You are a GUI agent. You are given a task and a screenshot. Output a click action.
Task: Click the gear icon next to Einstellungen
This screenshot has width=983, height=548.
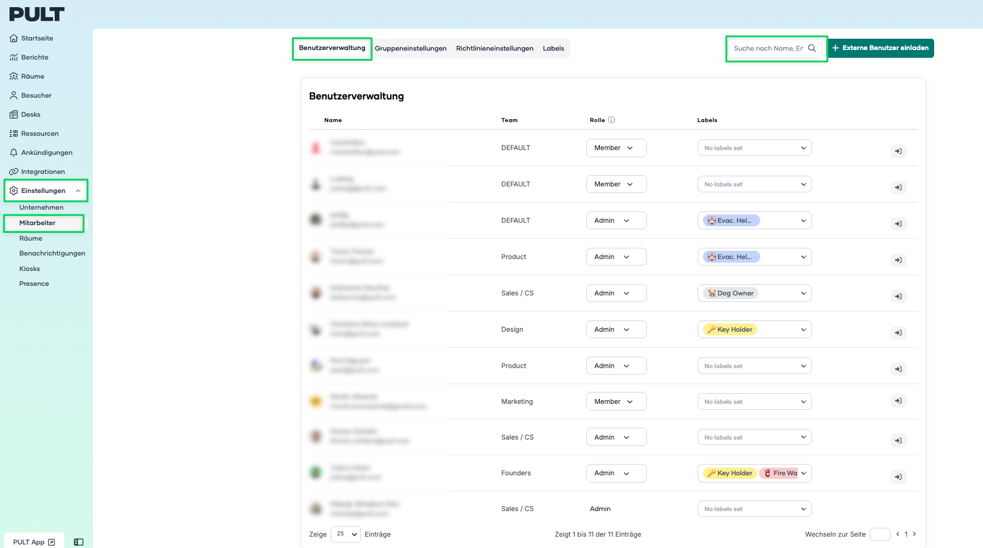pyautogui.click(x=14, y=191)
